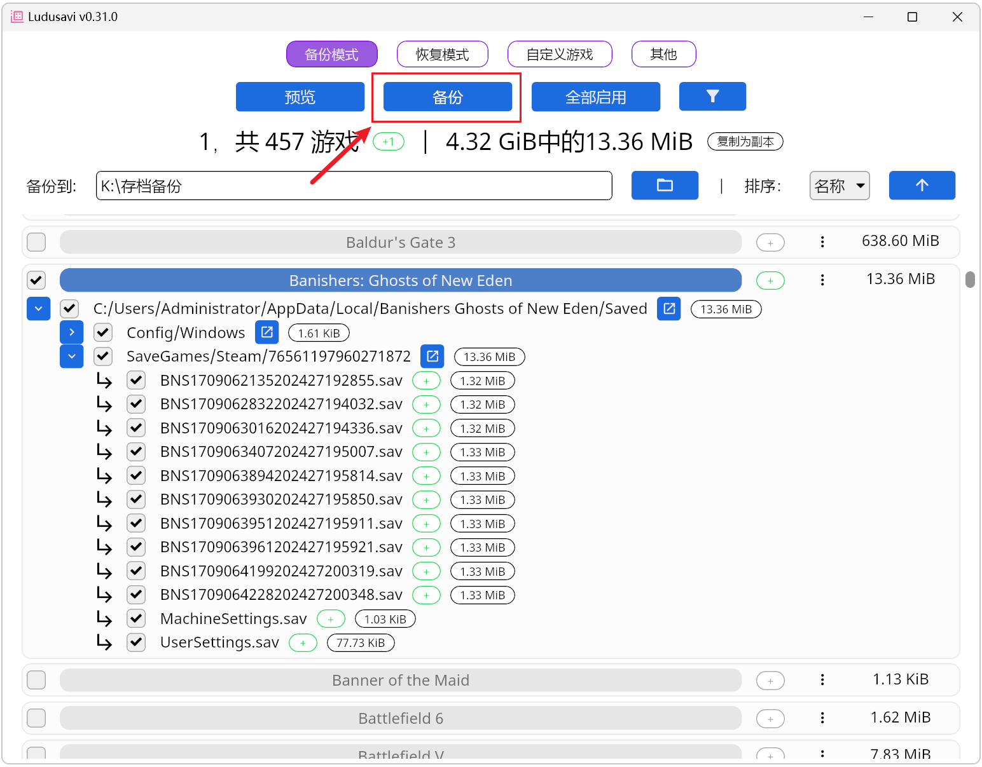
Task: Click the plus badge on the Battlefield 6 row
Action: tap(770, 719)
